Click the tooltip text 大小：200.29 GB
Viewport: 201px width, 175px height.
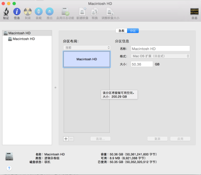point(115,97)
